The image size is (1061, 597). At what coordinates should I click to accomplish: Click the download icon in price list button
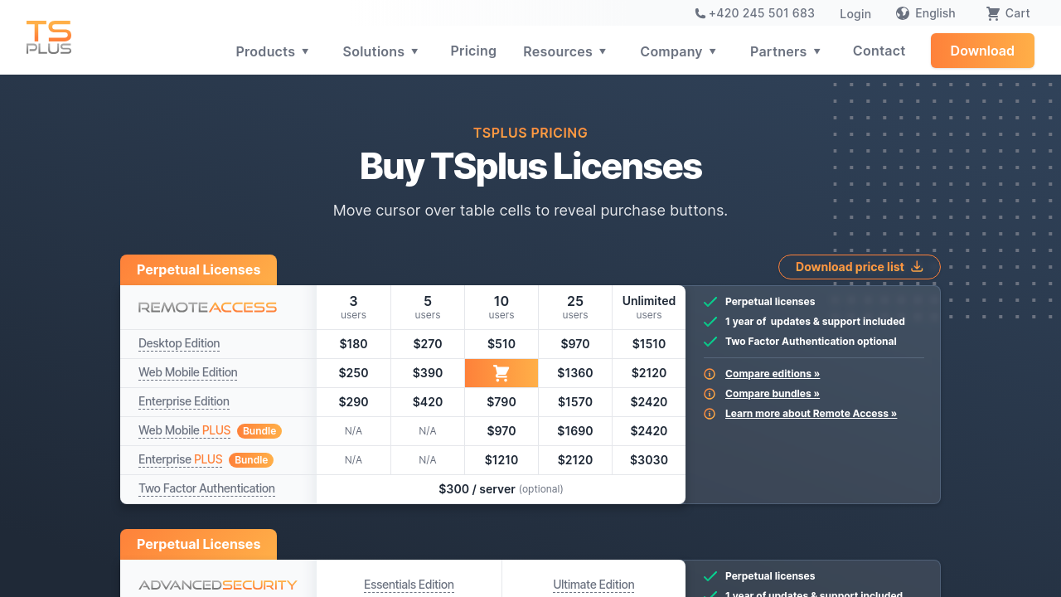coord(917,267)
